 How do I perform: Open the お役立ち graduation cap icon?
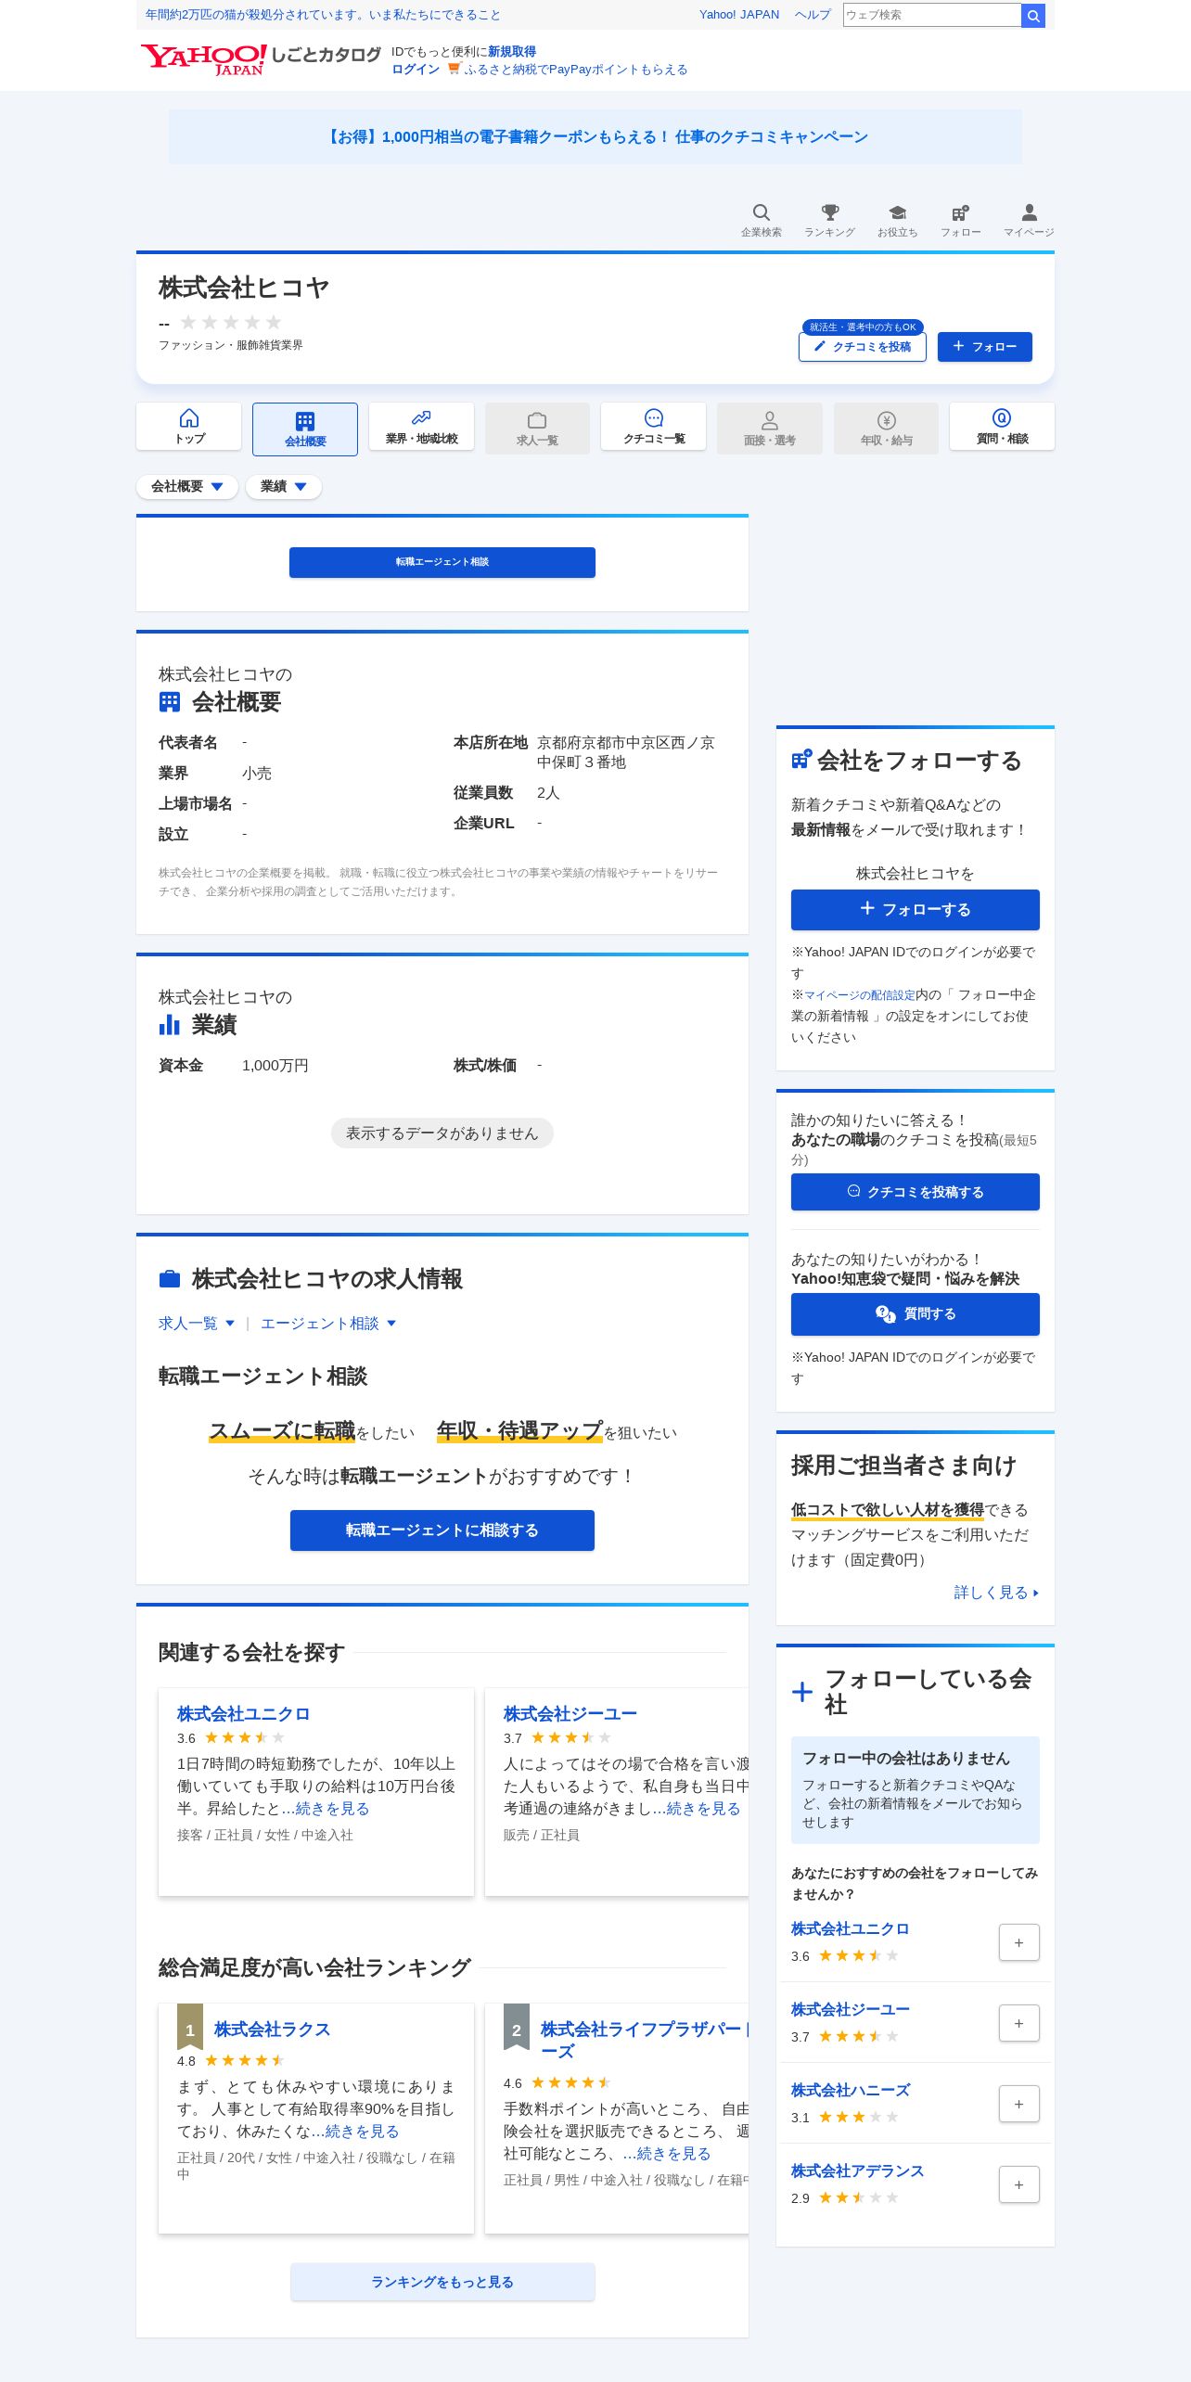897,220
